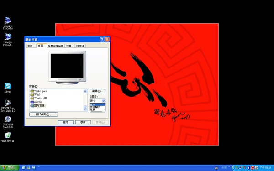This screenshot has width=274, height=171.
Task: Click the taskbar clock showing 下午 08:53
Action: pyautogui.click(x=265, y=168)
